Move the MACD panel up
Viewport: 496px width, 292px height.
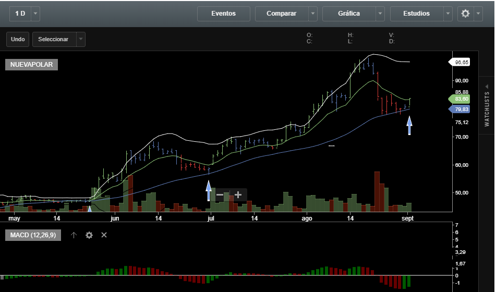click(74, 235)
